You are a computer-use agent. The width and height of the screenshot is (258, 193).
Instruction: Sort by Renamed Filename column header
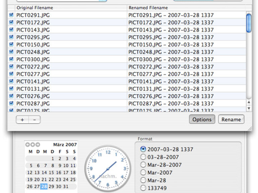pos(186,8)
